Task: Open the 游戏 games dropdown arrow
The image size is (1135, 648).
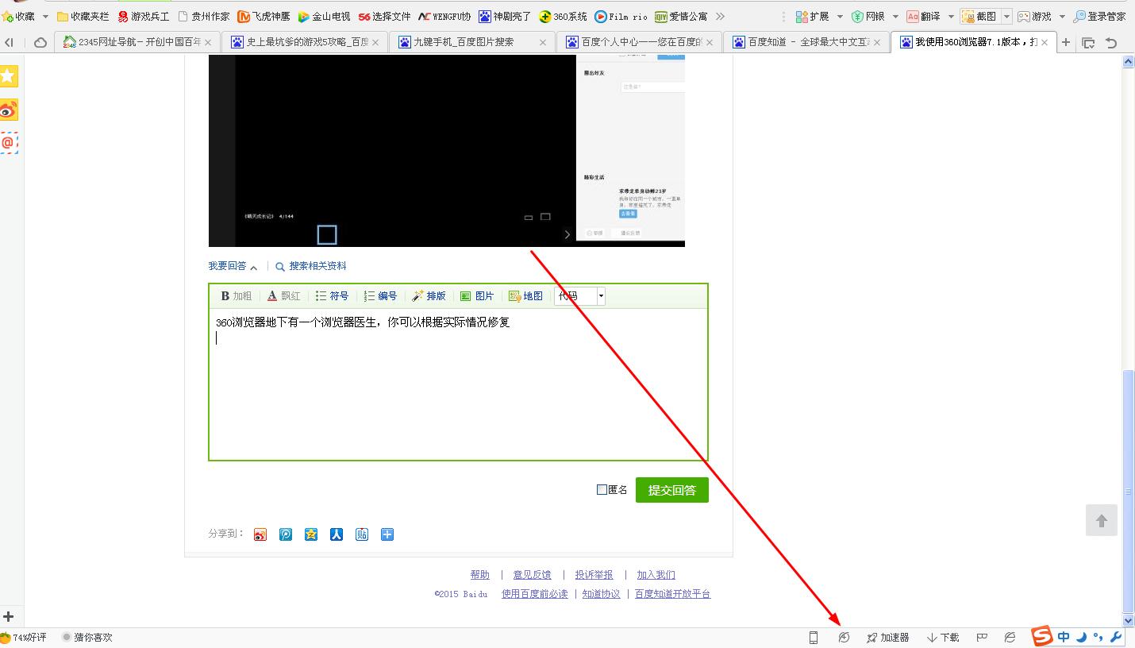Action: point(1062,17)
